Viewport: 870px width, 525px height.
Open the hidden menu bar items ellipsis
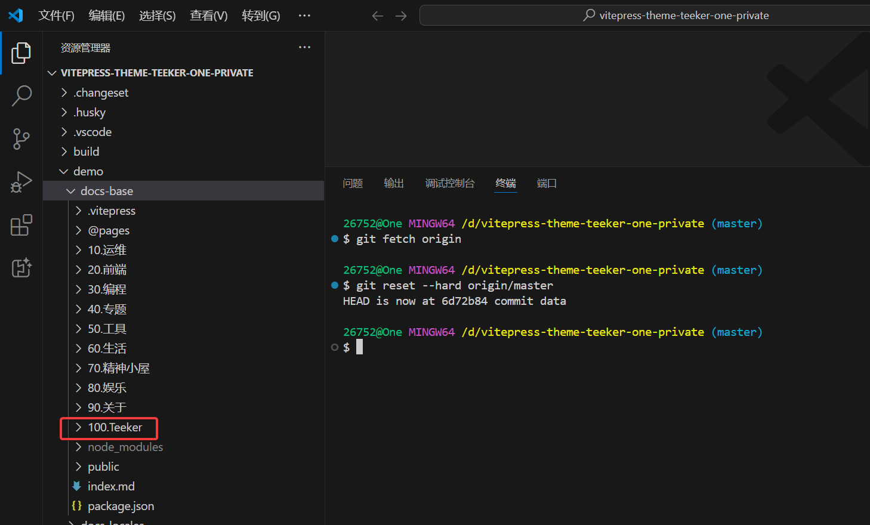pyautogui.click(x=304, y=16)
